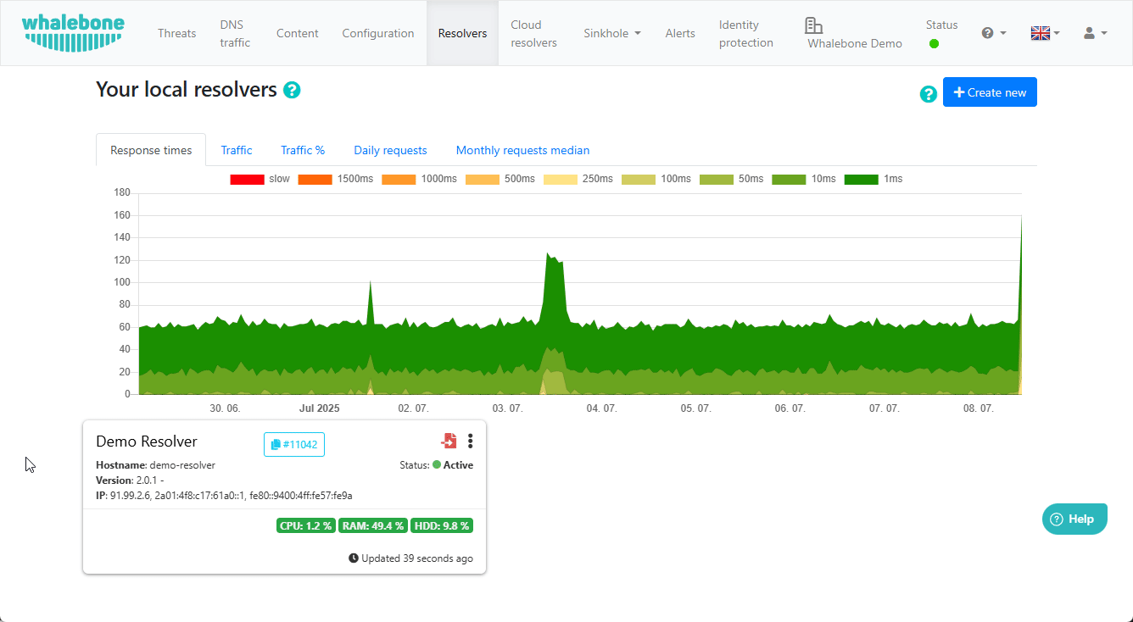Open help icon beside Your local resolvers heading
Screen dimensions: 1133x622
(x=292, y=90)
